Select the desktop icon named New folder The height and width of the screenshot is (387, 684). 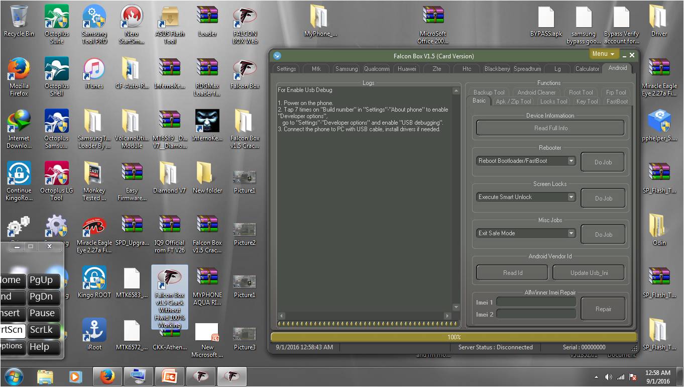click(x=207, y=177)
